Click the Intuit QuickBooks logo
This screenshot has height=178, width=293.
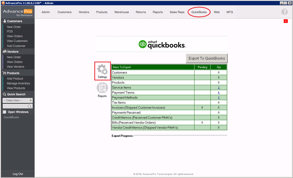(162, 44)
